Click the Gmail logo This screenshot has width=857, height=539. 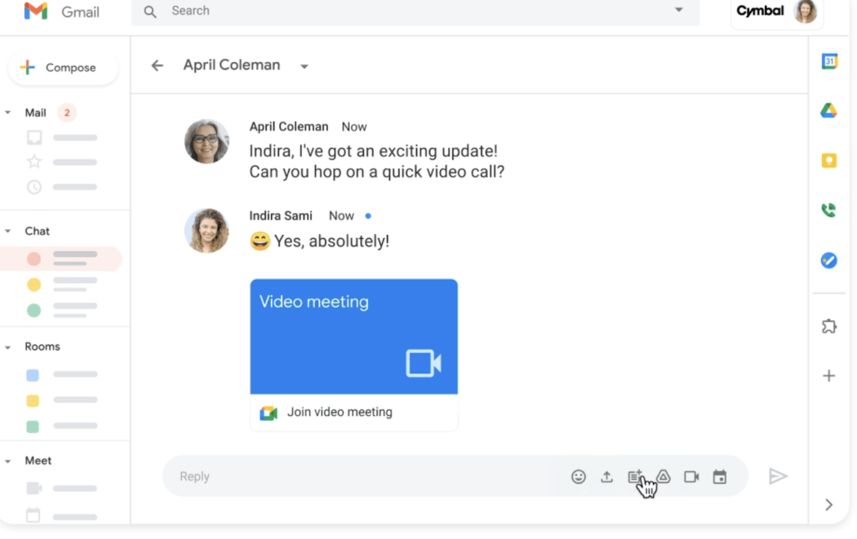pyautogui.click(x=36, y=11)
